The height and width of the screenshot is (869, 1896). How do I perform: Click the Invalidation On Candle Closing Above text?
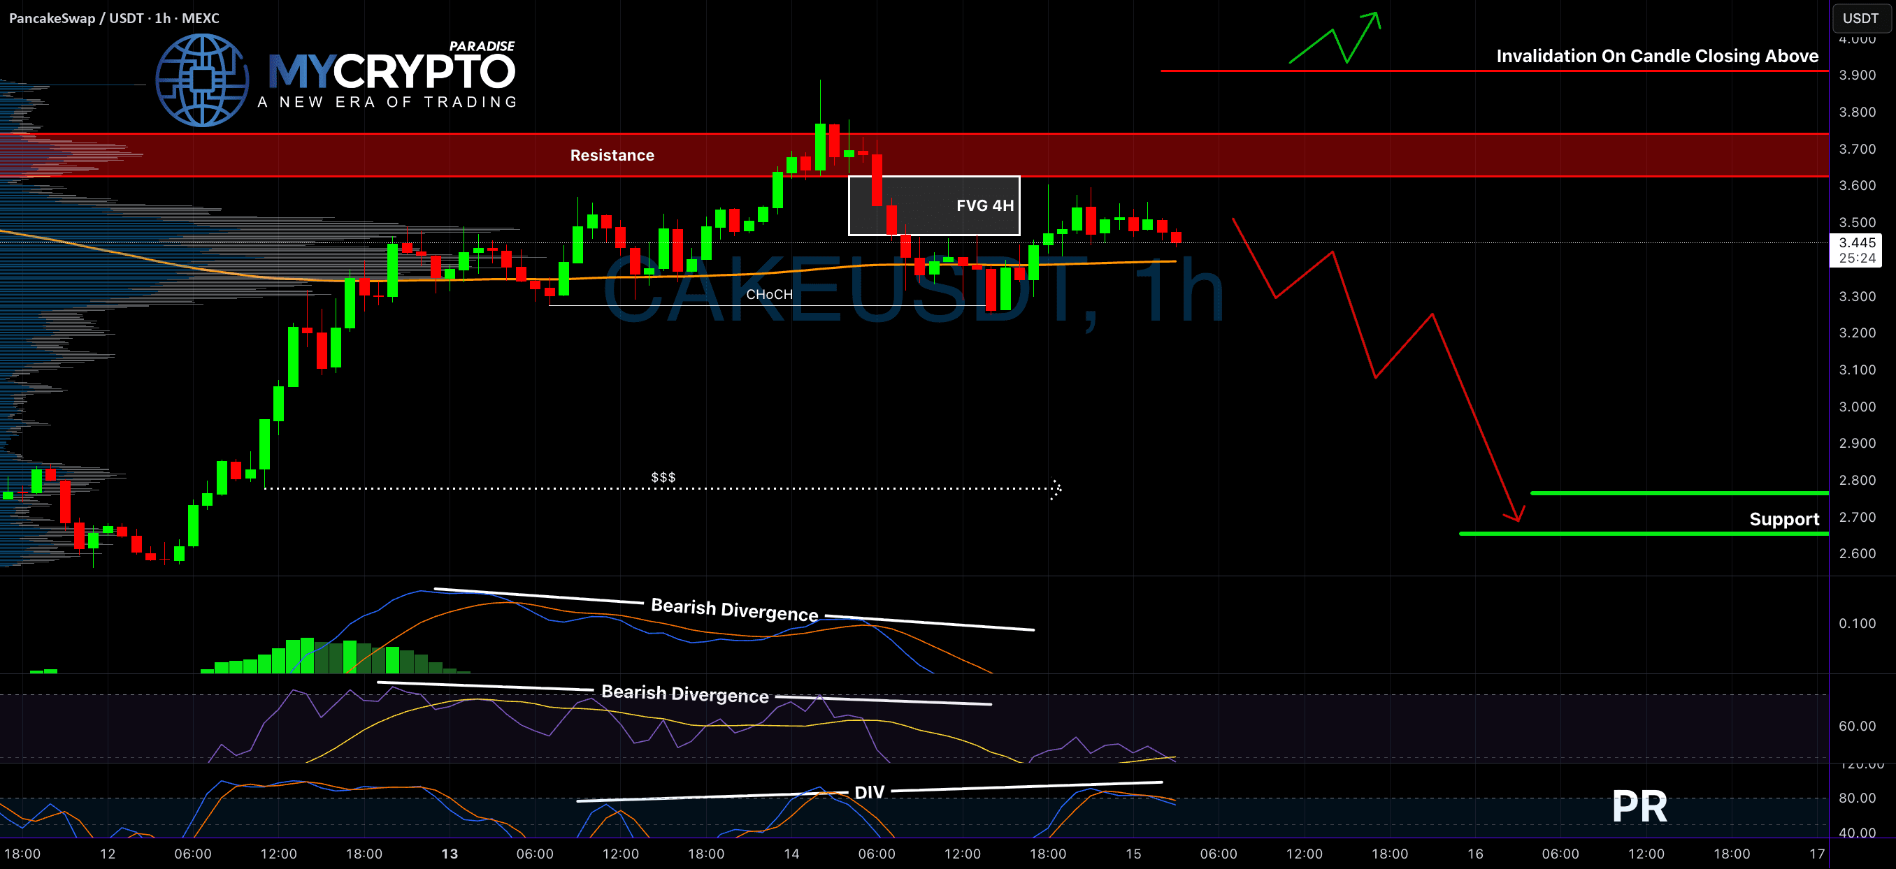tap(1657, 56)
